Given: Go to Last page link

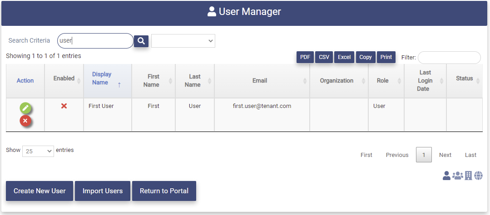Looking at the screenshot, I should pyautogui.click(x=470, y=155).
